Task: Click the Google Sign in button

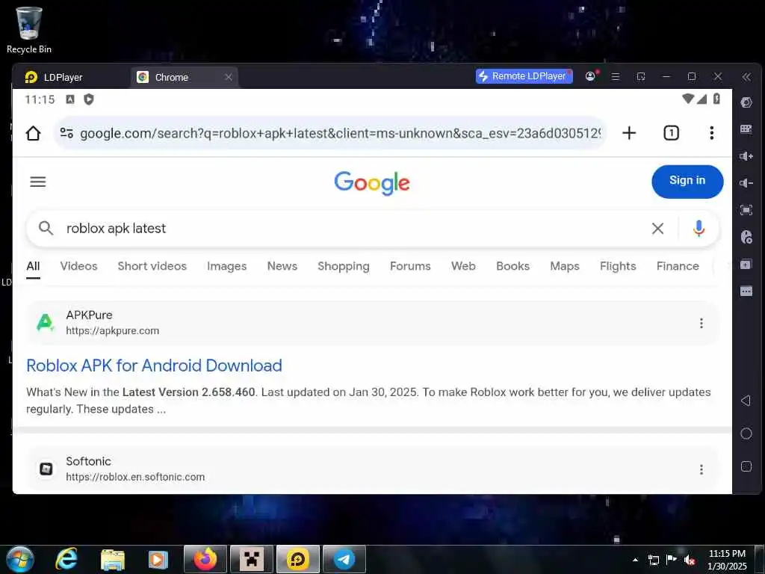Action: (x=687, y=181)
